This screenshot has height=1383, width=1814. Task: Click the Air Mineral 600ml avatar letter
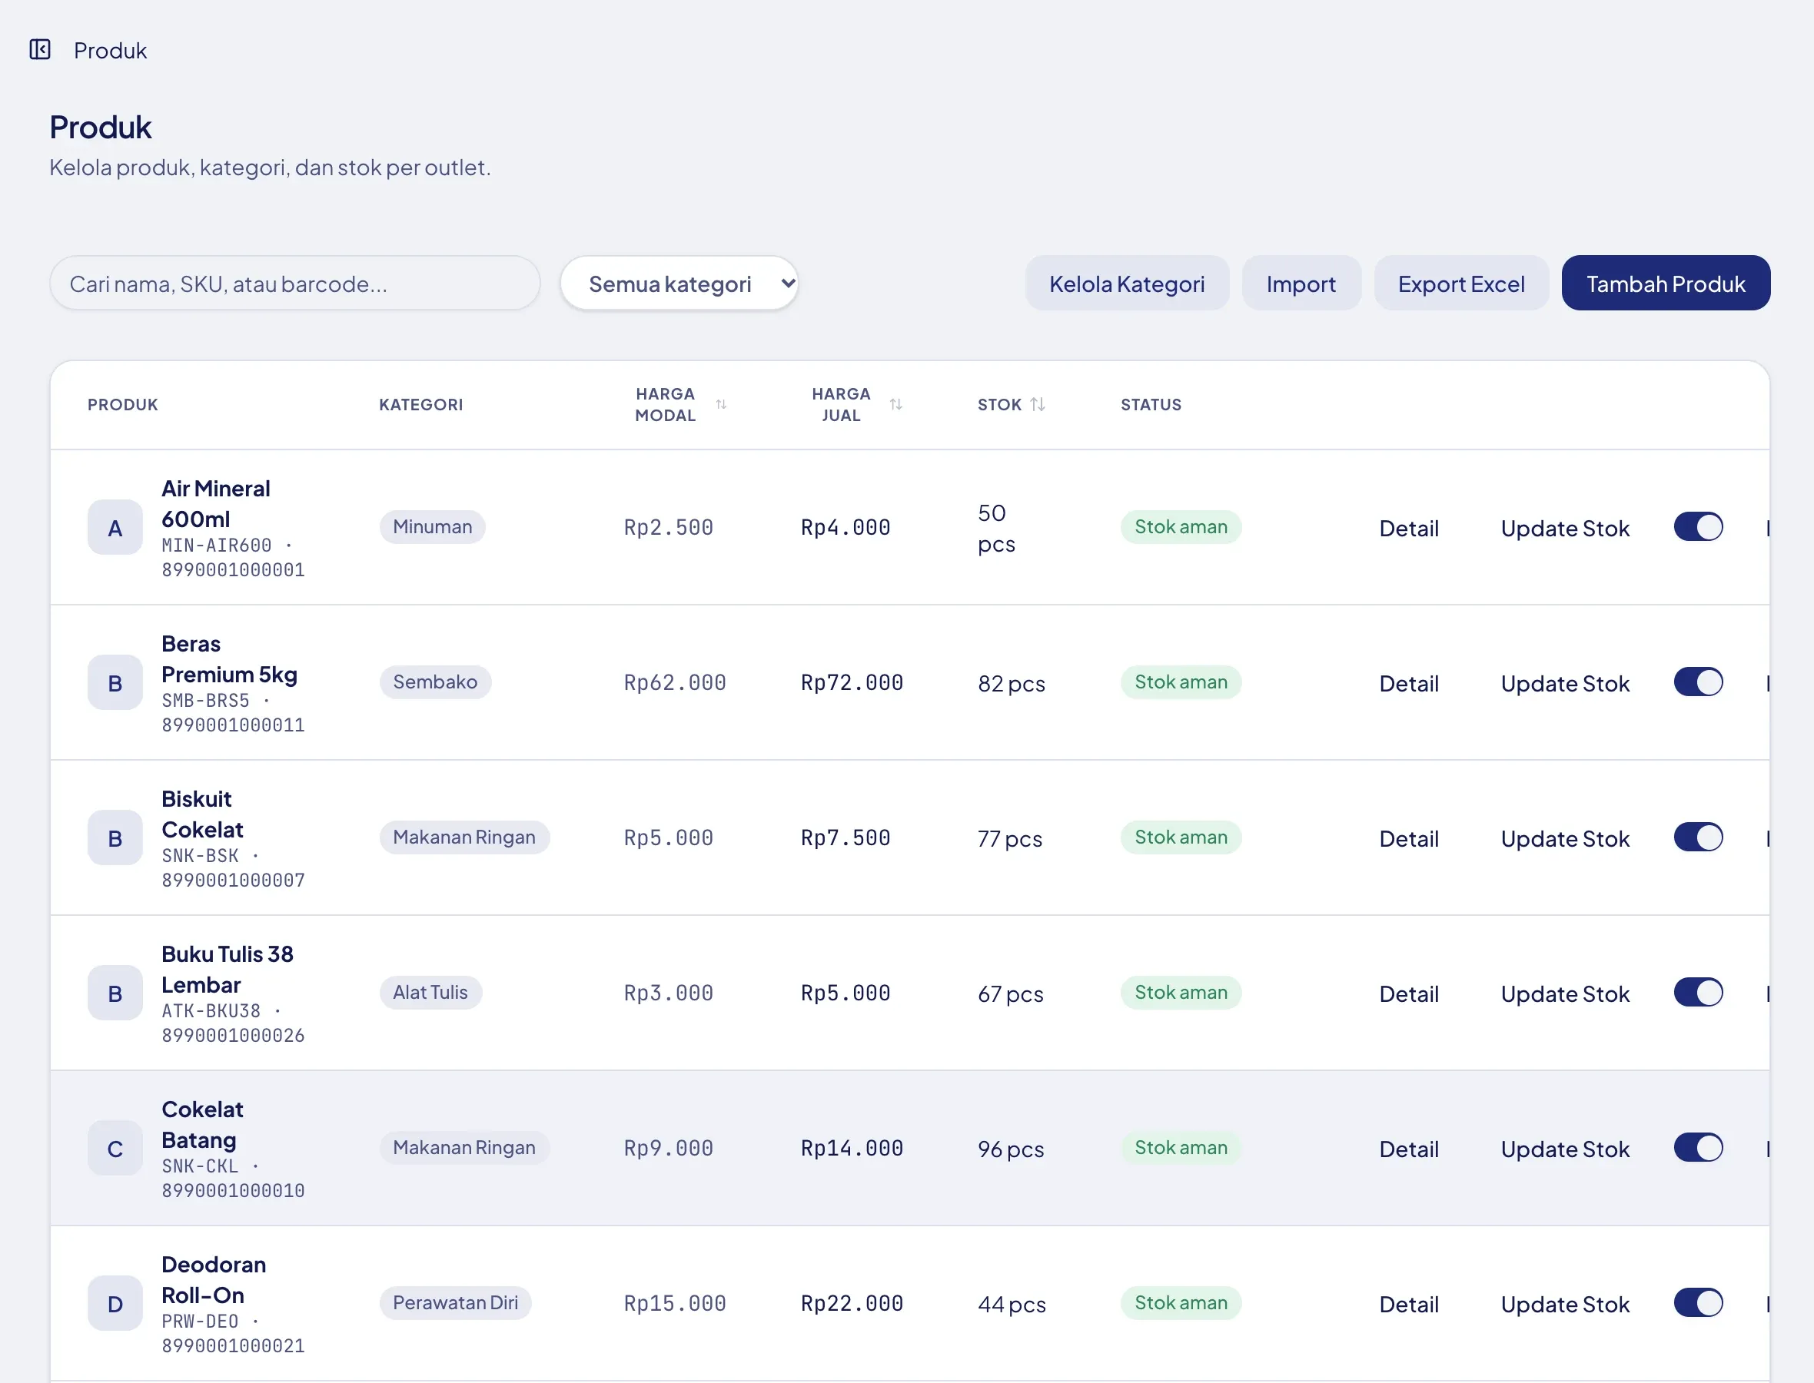(x=115, y=528)
